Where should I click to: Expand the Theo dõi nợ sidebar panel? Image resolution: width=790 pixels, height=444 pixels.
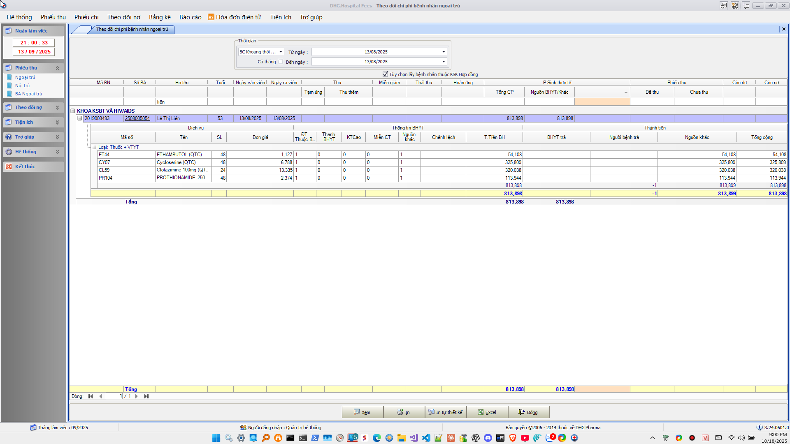[57, 107]
